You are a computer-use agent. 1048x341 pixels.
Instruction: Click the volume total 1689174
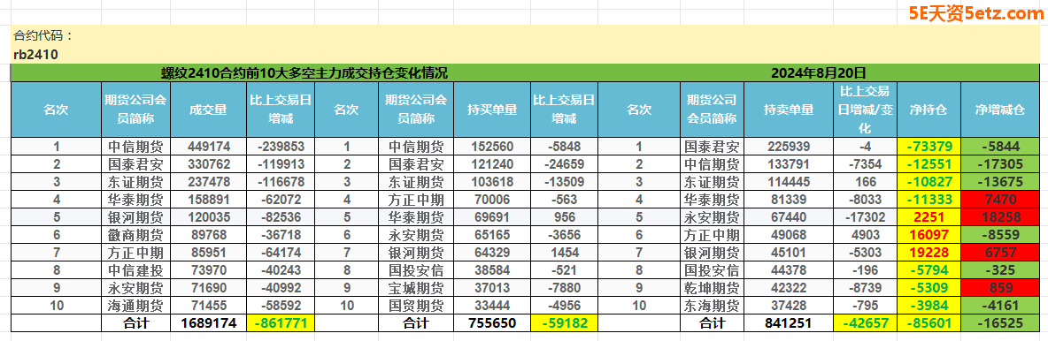(x=209, y=323)
